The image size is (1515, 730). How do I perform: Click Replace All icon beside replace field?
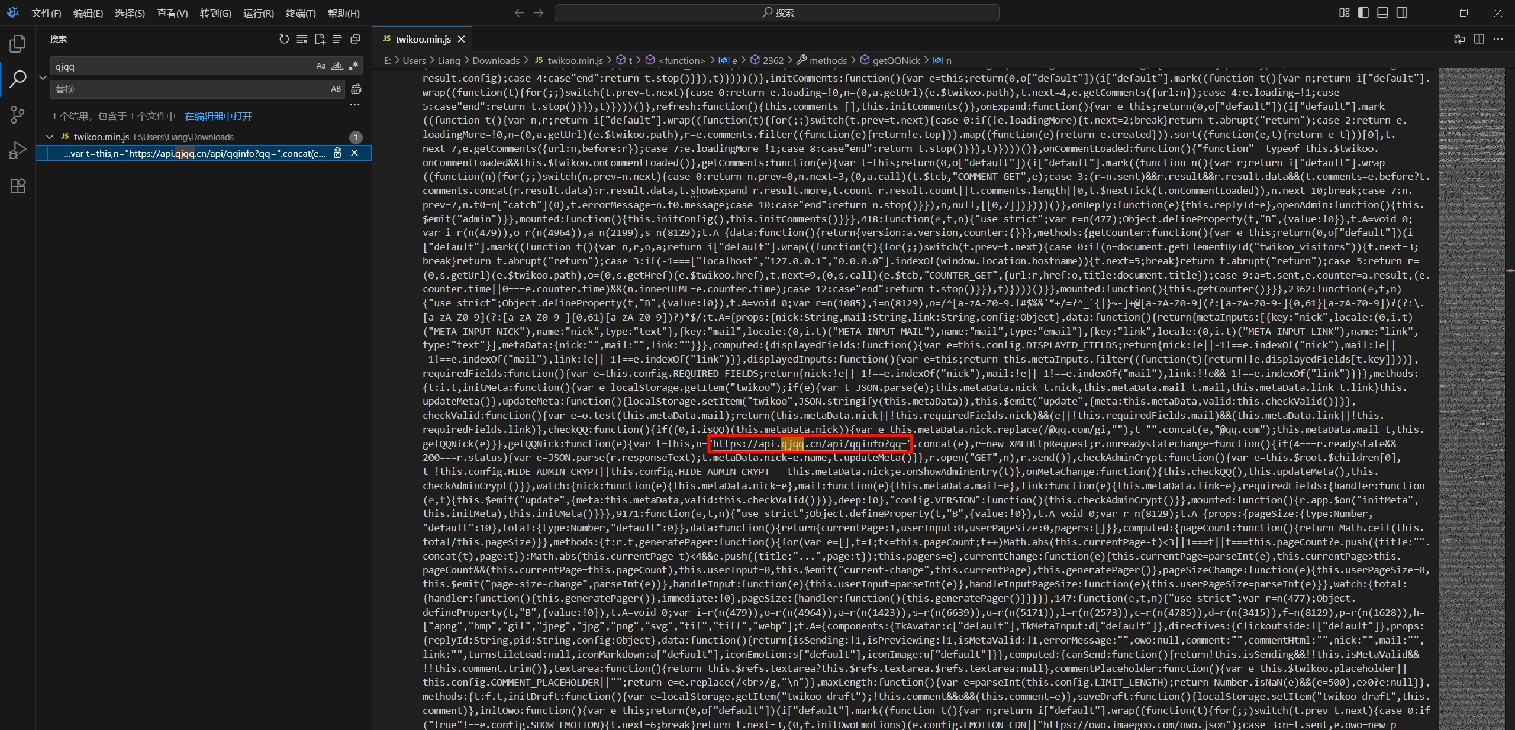pyautogui.click(x=356, y=89)
